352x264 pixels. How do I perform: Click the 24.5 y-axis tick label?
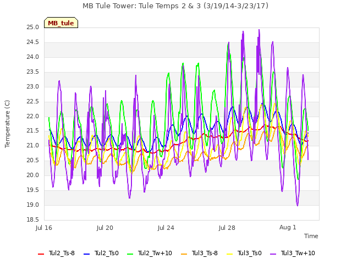tap(33, 42)
